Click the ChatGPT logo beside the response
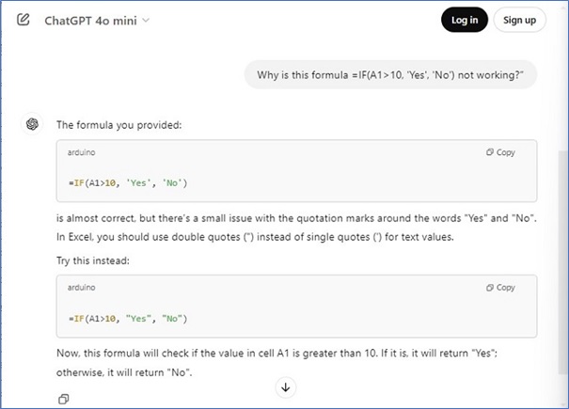Screen dimensions: 569x409 (x=32, y=123)
